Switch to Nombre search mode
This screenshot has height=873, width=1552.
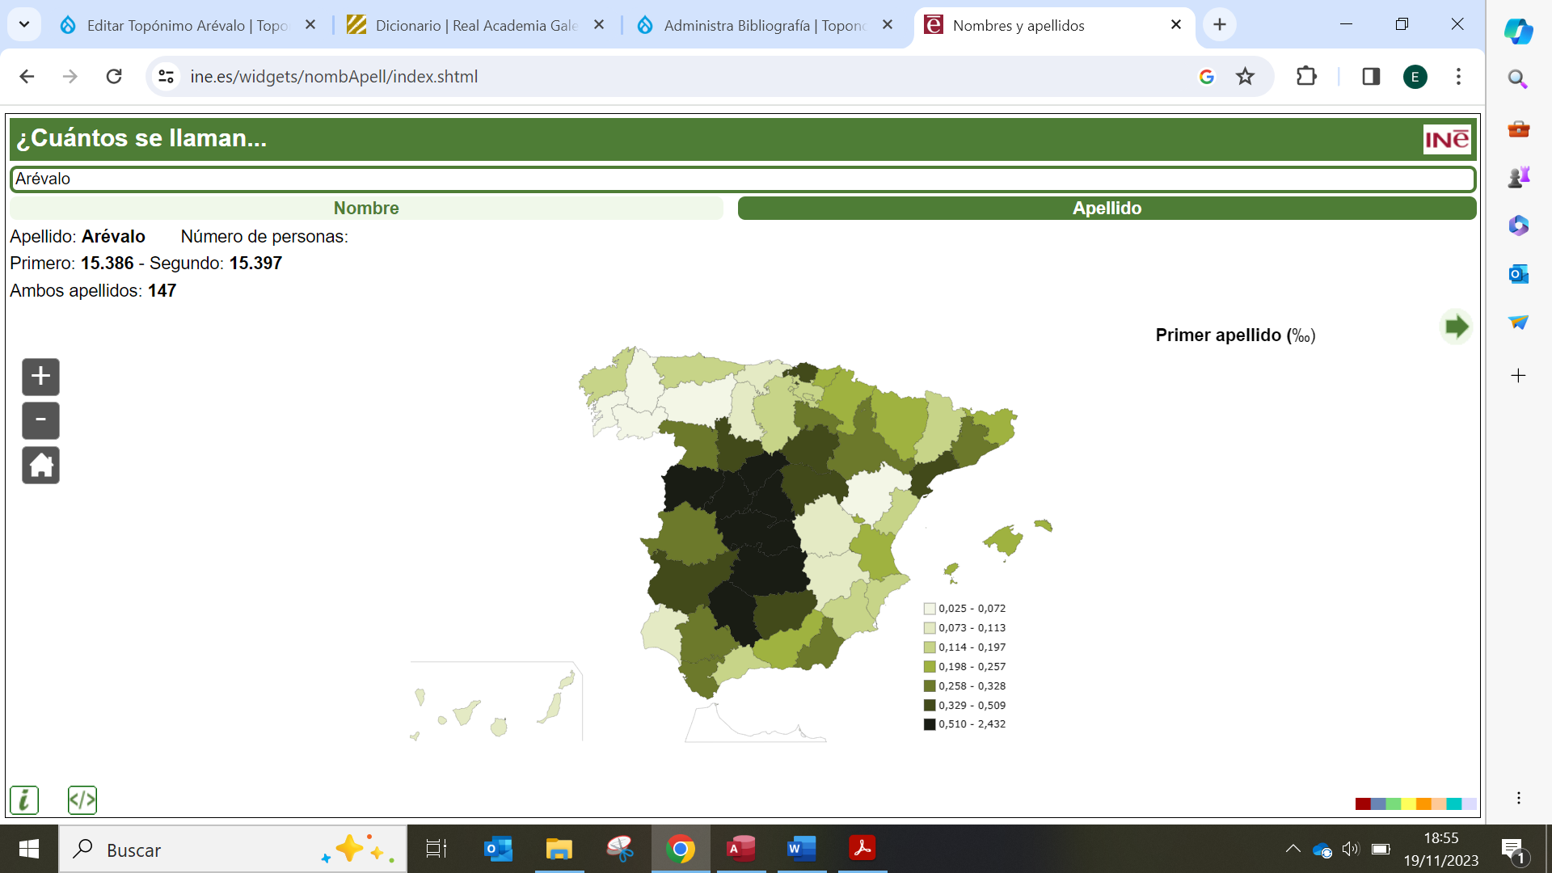pos(366,209)
